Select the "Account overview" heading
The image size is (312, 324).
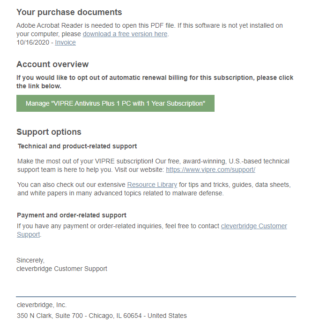pos(52,64)
